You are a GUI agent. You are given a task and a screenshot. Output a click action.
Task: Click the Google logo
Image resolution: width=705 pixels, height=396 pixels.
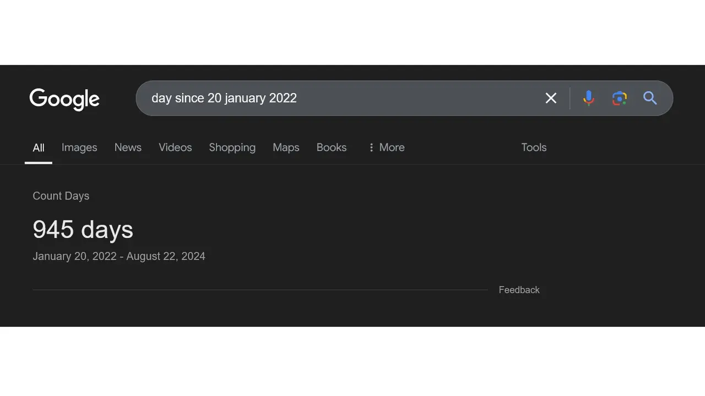[64, 99]
